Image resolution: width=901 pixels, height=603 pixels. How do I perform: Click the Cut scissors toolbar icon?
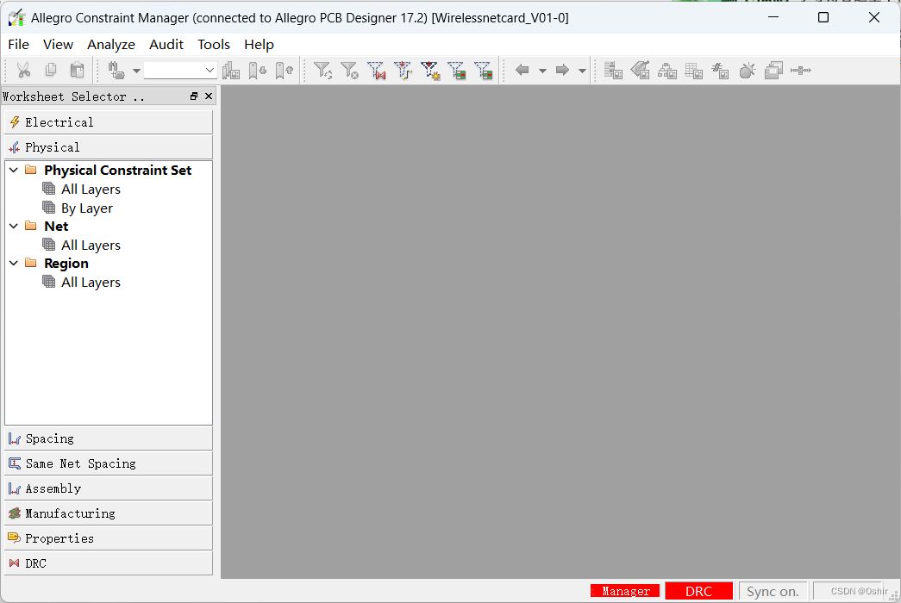[x=23, y=71]
